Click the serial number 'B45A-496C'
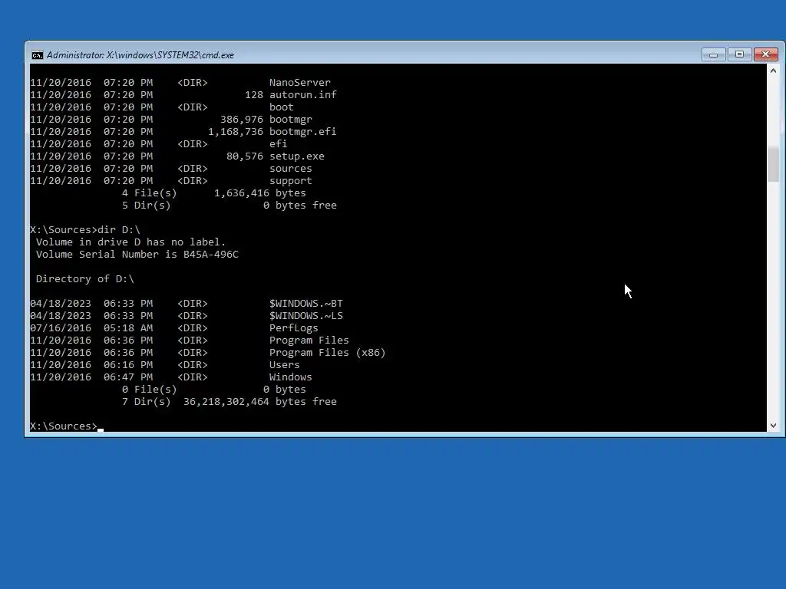The image size is (786, 589). tap(211, 255)
